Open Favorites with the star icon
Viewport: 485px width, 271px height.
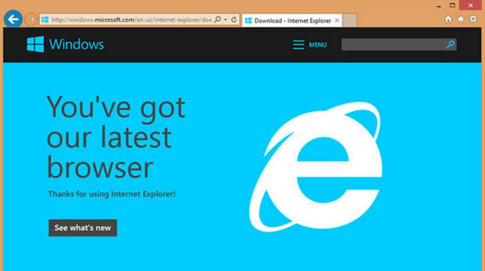click(x=461, y=19)
